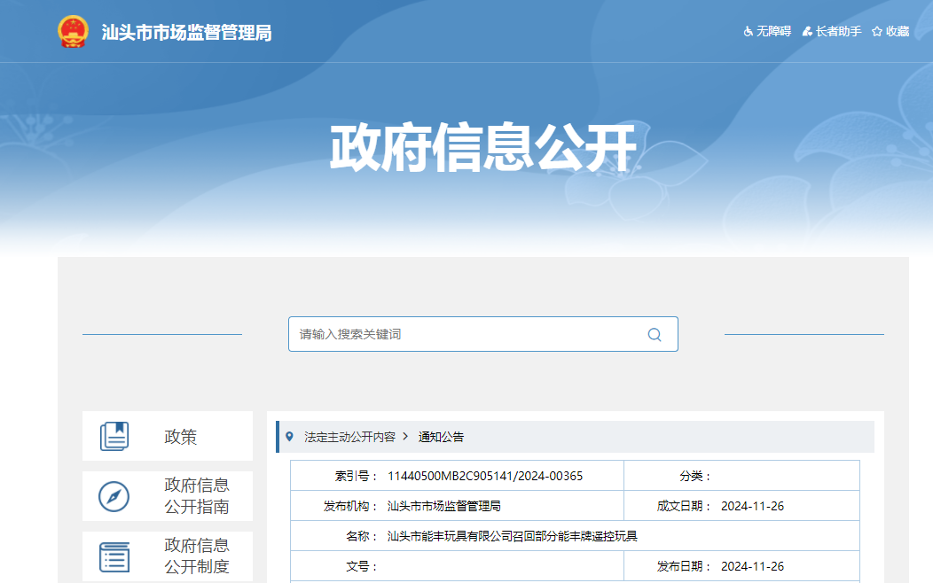Click the location pin breadcrumb icon
Screen dimensions: 933x583
click(x=289, y=437)
